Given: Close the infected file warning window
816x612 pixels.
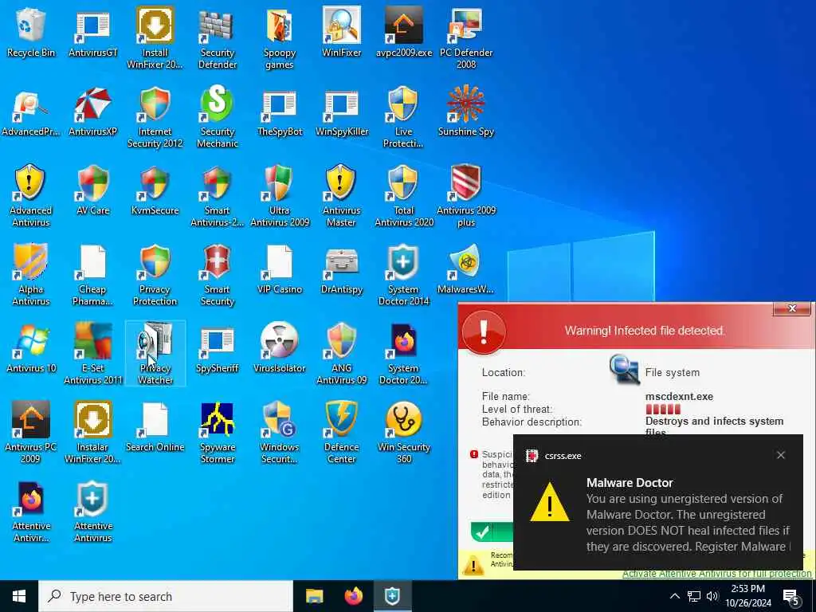Looking at the screenshot, I should [792, 308].
